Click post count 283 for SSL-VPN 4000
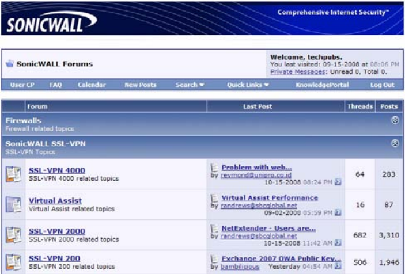The image size is (405, 274). pos(389,174)
